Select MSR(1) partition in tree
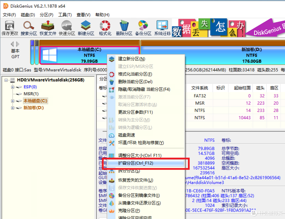The image size is (285, 219). coord(31,94)
